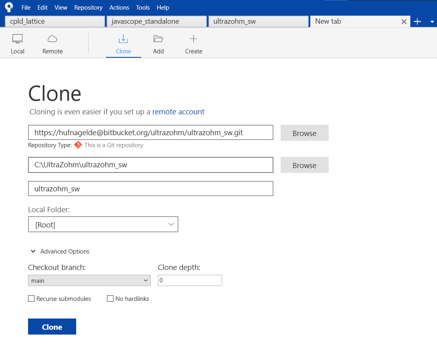Viewport: 437px width, 351px height.
Task: Open the Tools menu
Action: (143, 7)
